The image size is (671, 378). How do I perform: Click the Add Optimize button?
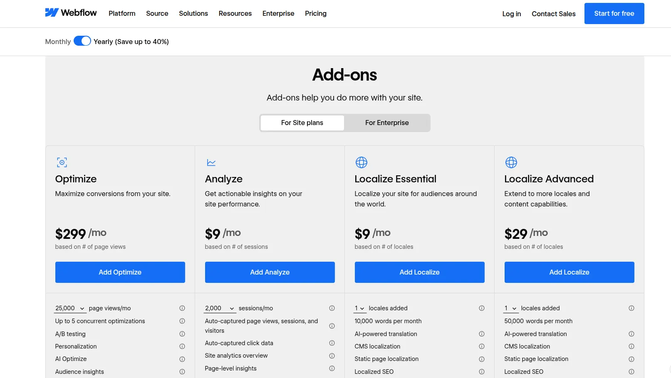click(x=120, y=272)
